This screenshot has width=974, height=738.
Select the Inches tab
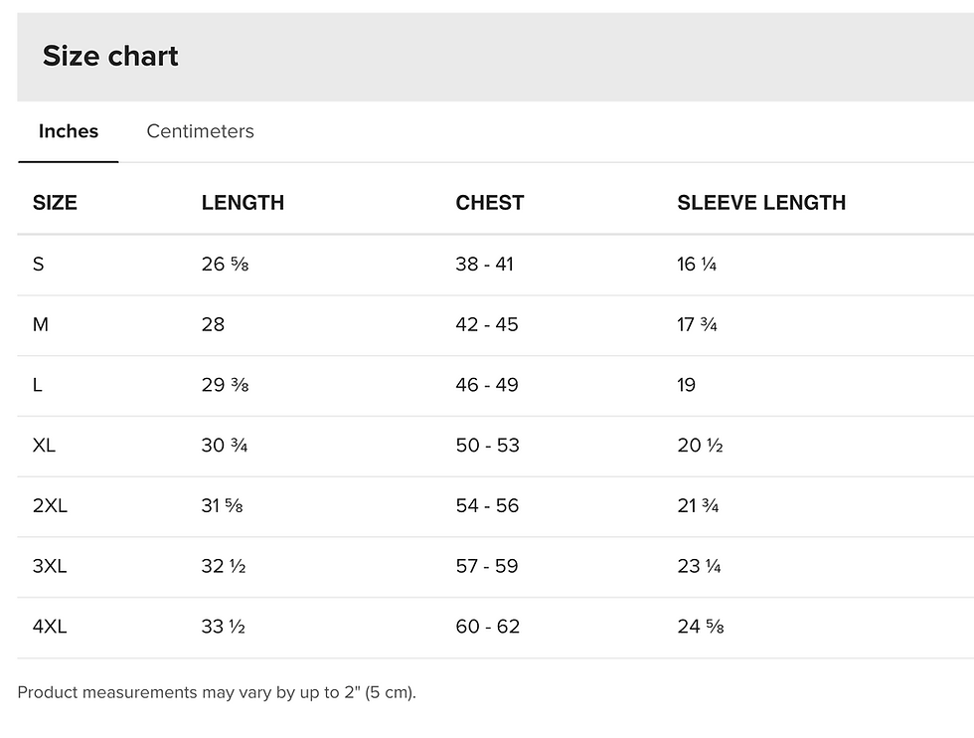click(x=69, y=131)
